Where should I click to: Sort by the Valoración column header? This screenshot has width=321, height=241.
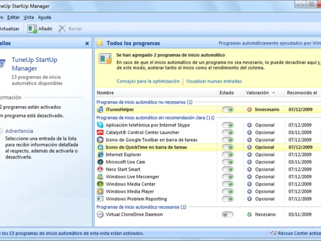click(264, 93)
